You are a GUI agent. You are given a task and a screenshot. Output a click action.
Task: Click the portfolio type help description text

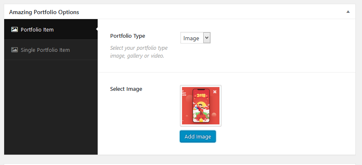point(139,52)
